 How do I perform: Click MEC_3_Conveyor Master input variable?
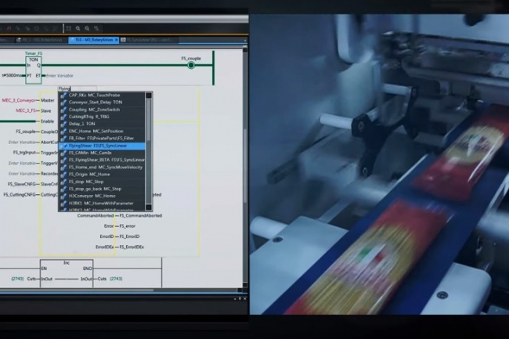pyautogui.click(x=19, y=100)
